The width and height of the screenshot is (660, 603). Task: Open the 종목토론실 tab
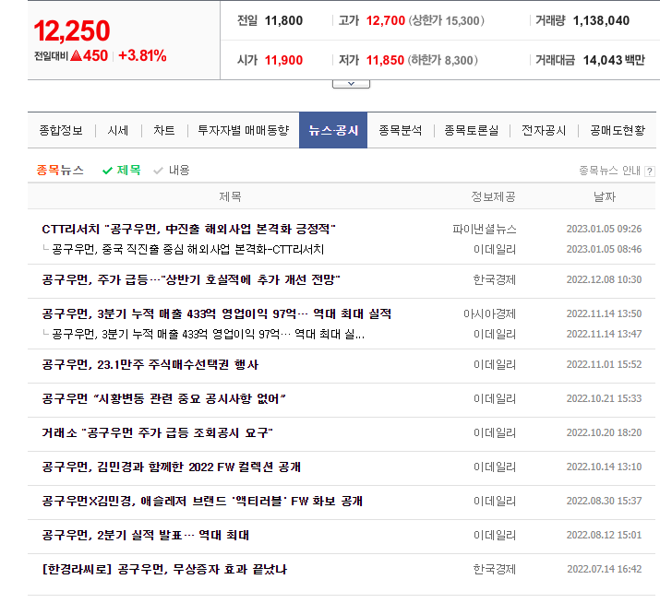click(x=472, y=130)
